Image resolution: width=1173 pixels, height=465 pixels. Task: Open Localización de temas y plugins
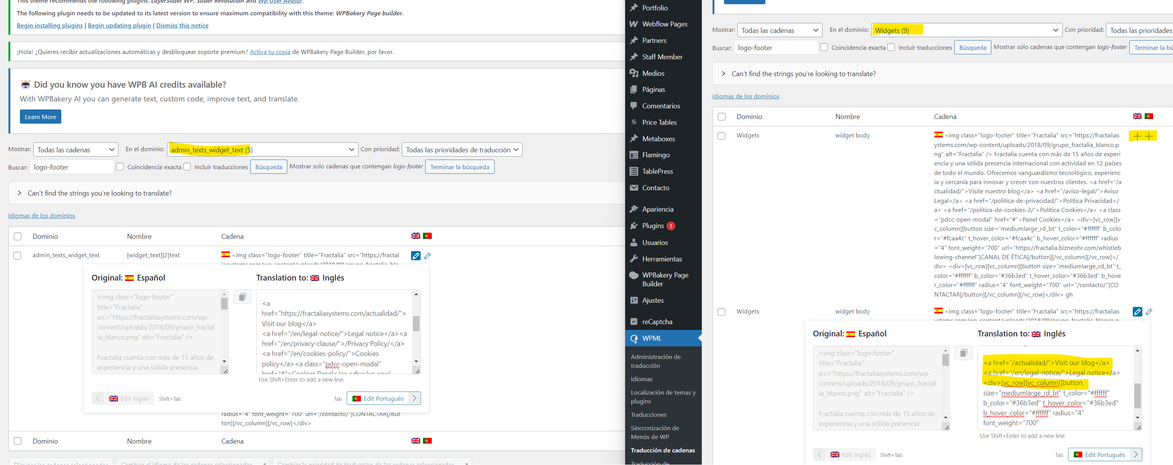coord(663,397)
